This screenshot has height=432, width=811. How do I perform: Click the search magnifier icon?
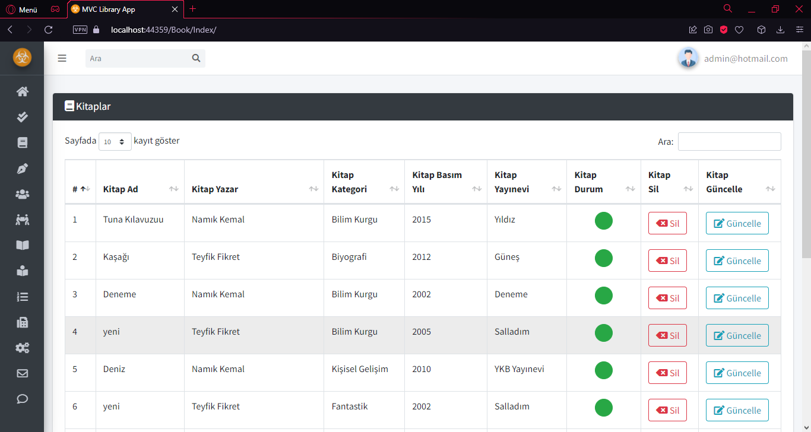click(x=197, y=58)
